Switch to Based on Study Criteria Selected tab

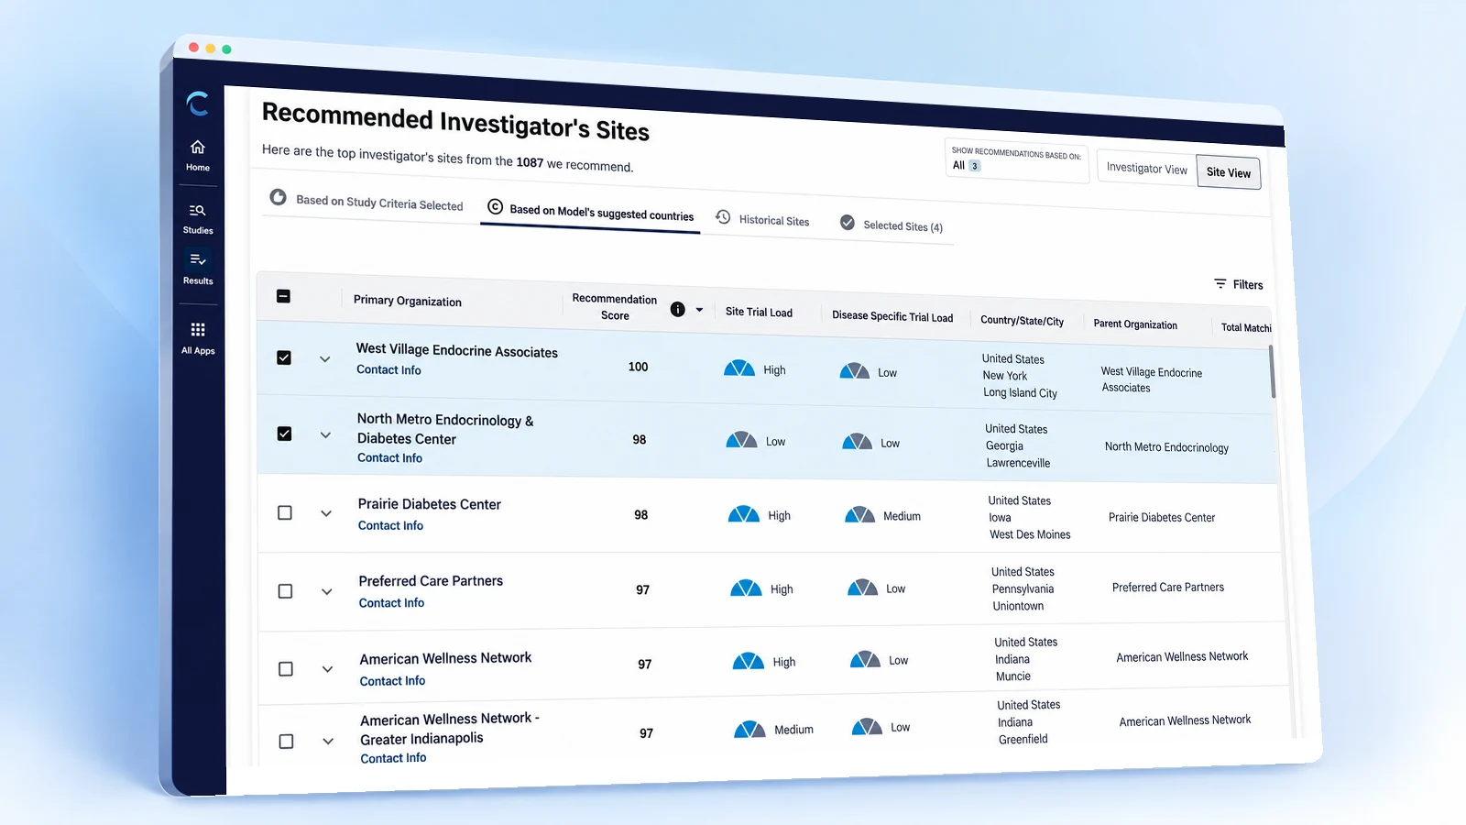tap(367, 201)
